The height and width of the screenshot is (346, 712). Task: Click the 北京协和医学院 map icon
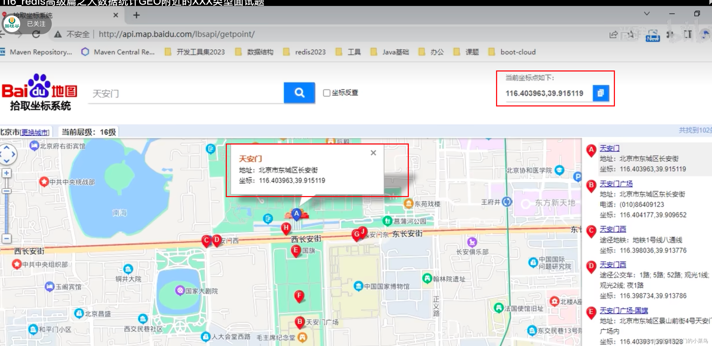coord(560,170)
